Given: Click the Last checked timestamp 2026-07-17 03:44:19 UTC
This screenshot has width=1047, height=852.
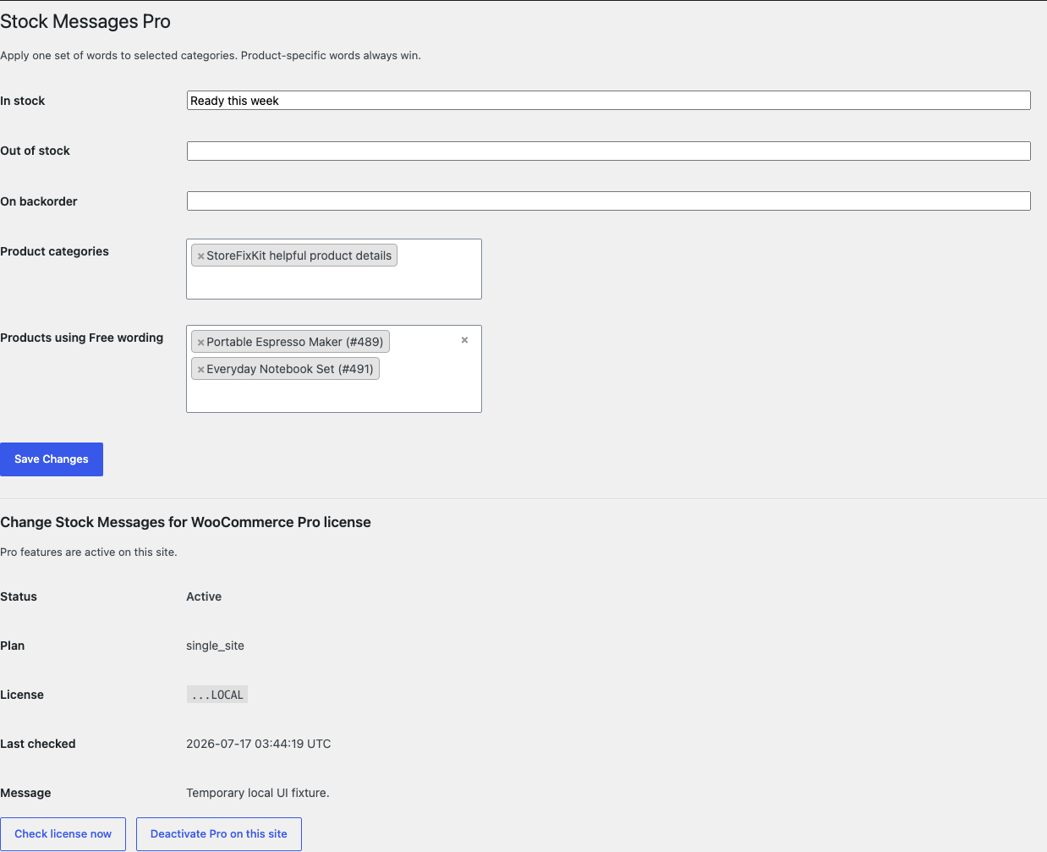Looking at the screenshot, I should [259, 745].
